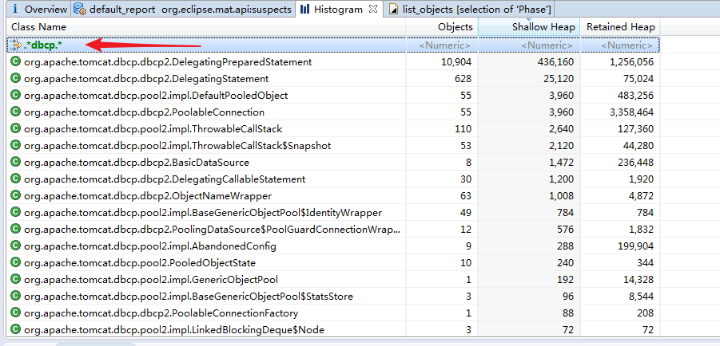Click class icon of DelegatingStatement row
Screen dimensions: 720x346
tap(16, 78)
